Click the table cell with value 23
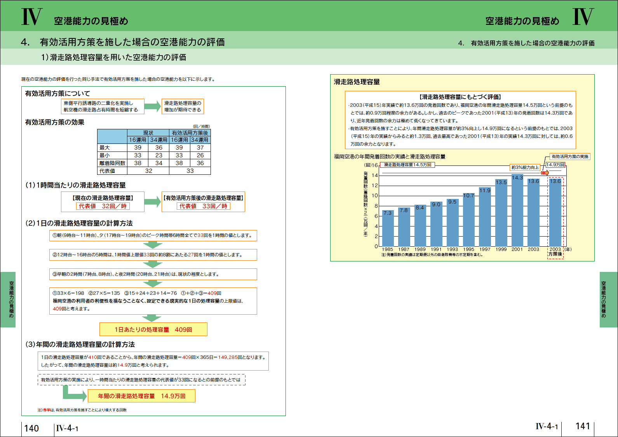Screen dimensions: 618x437 (159, 155)
